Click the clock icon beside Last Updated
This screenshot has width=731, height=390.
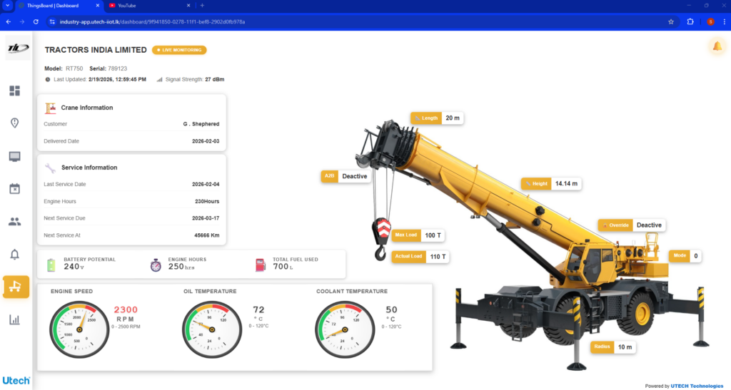[x=48, y=80]
